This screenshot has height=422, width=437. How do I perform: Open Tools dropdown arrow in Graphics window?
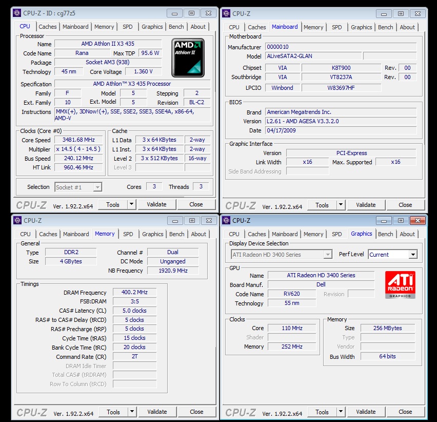pos(341,412)
